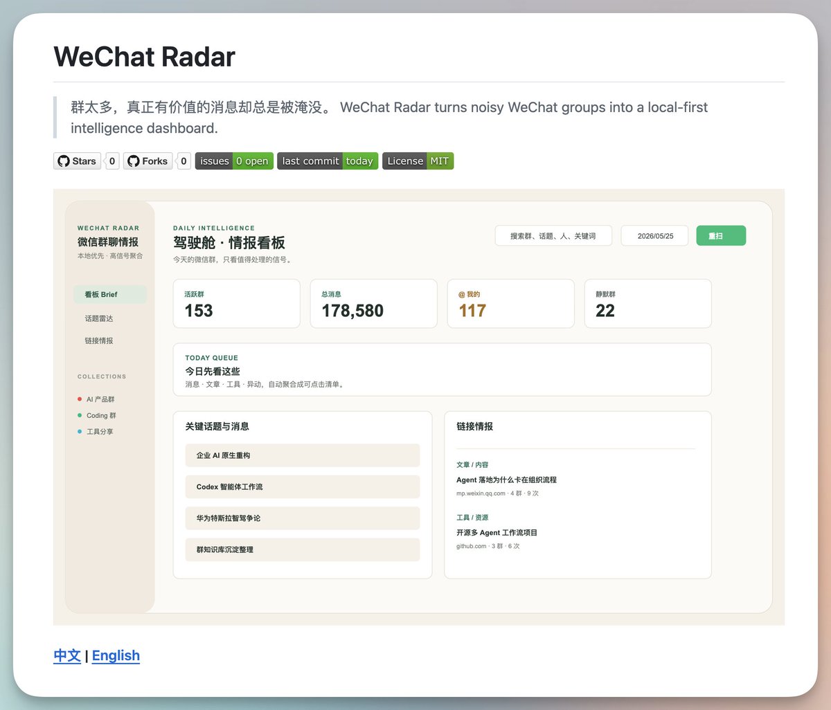Open 开源多 Agent 工作流项目 link
This screenshot has height=710, width=831.
(497, 532)
